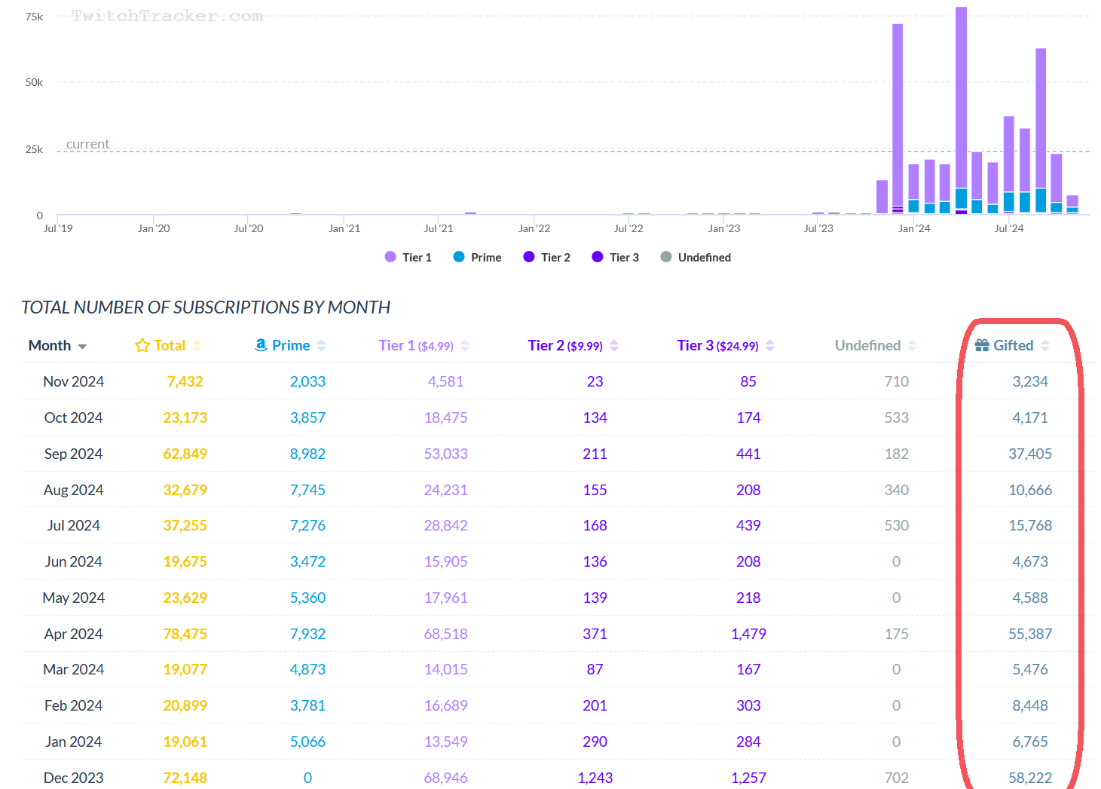
Task: Click Tier 3 value 85 in Nov 2024 row
Action: (x=748, y=381)
